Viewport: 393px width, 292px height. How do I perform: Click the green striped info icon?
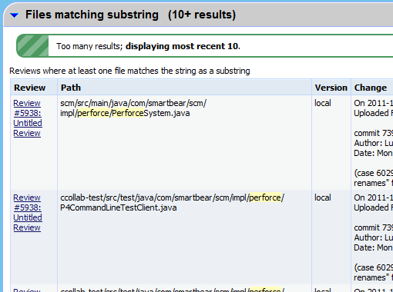(32, 45)
